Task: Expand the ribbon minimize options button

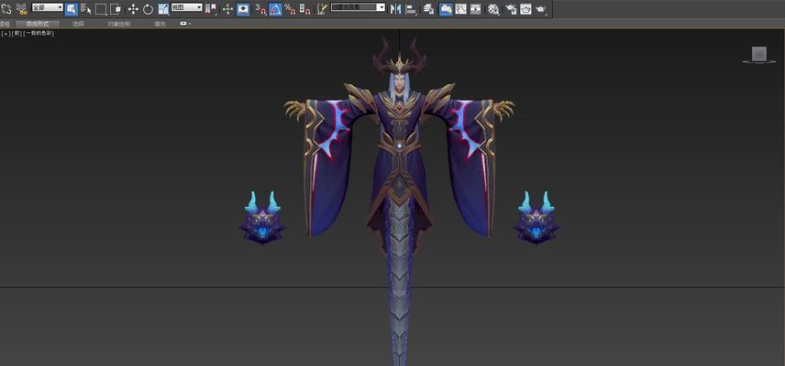Action: [x=185, y=24]
